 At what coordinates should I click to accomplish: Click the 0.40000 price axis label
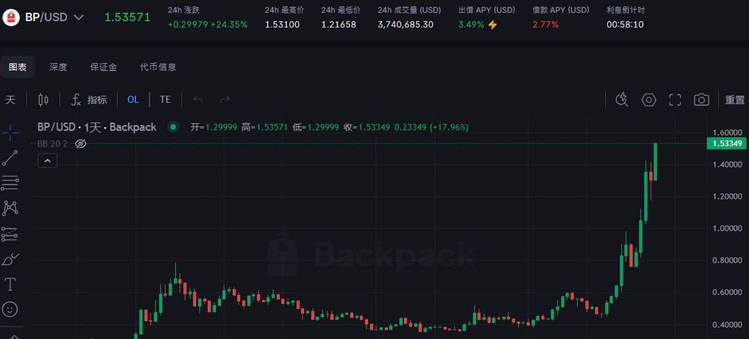point(727,325)
